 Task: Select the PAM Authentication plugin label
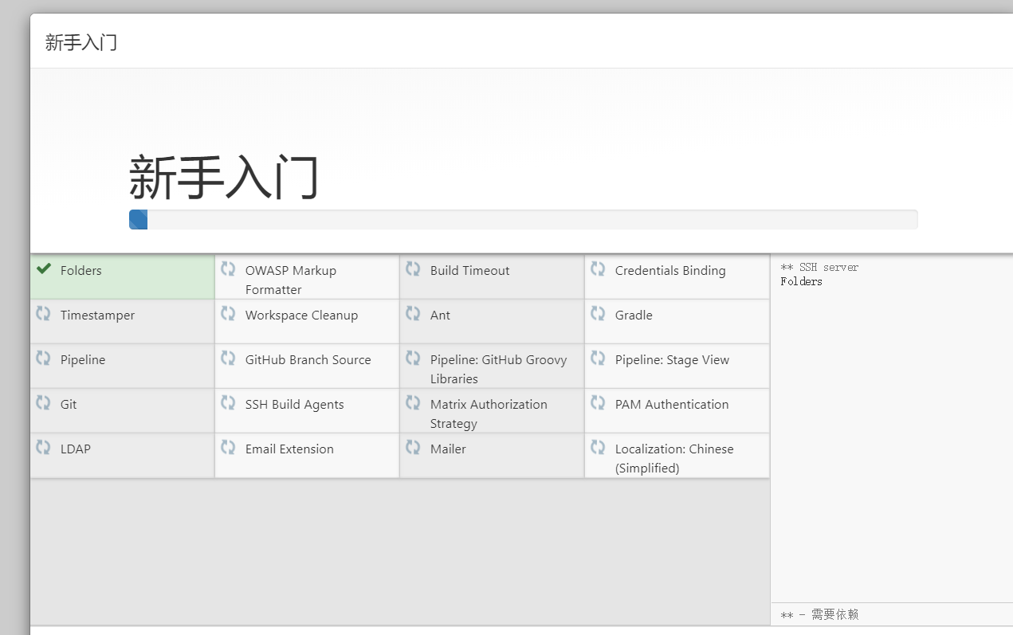[x=672, y=405]
